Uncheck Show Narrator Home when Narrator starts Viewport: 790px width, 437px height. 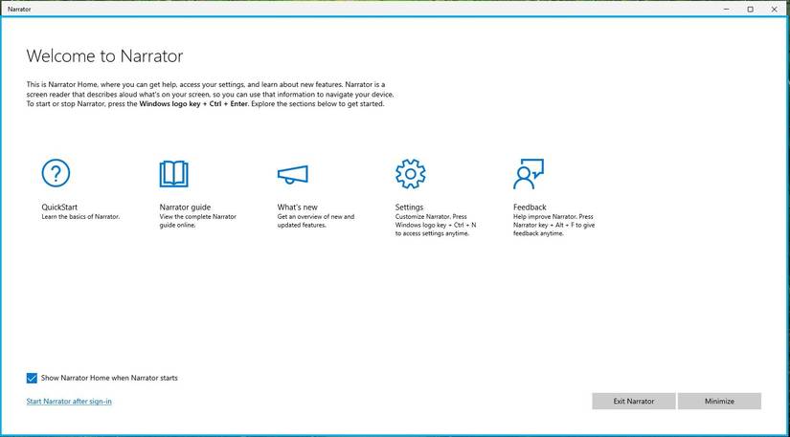(32, 378)
